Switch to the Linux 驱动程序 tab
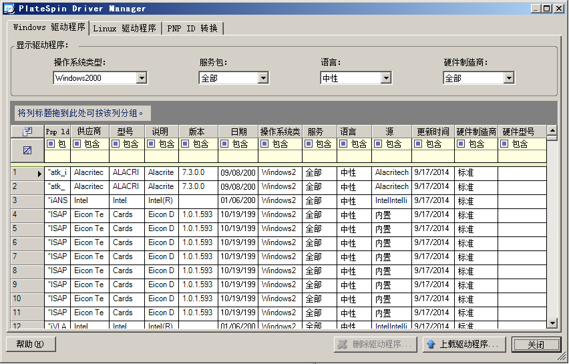The image size is (569, 364). tap(125, 28)
